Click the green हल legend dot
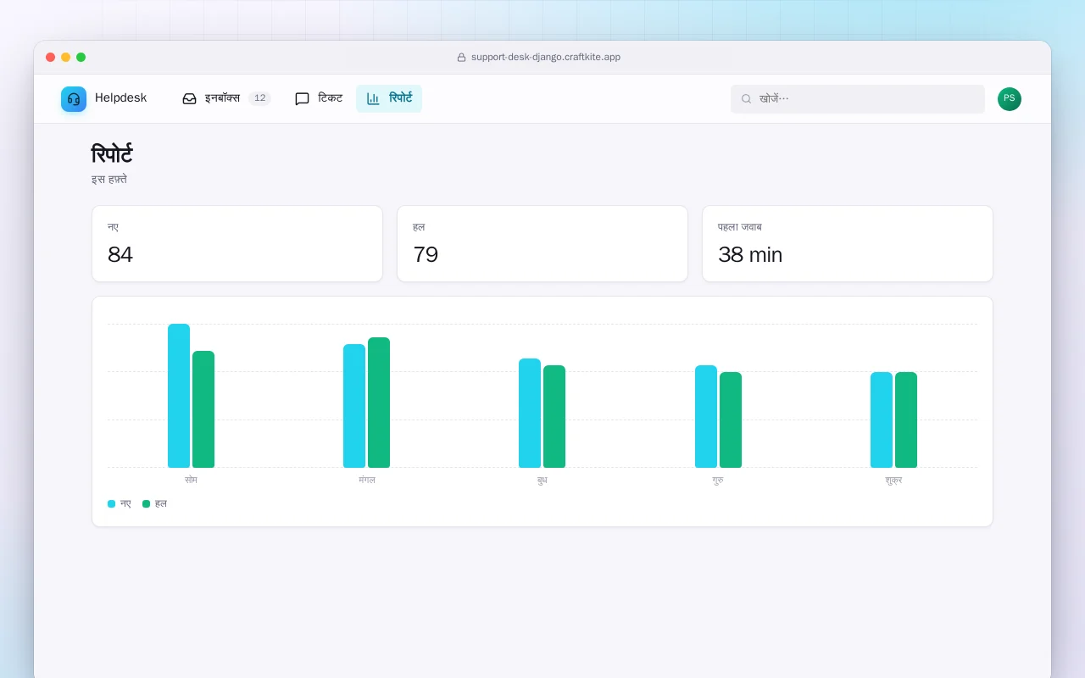 click(147, 504)
